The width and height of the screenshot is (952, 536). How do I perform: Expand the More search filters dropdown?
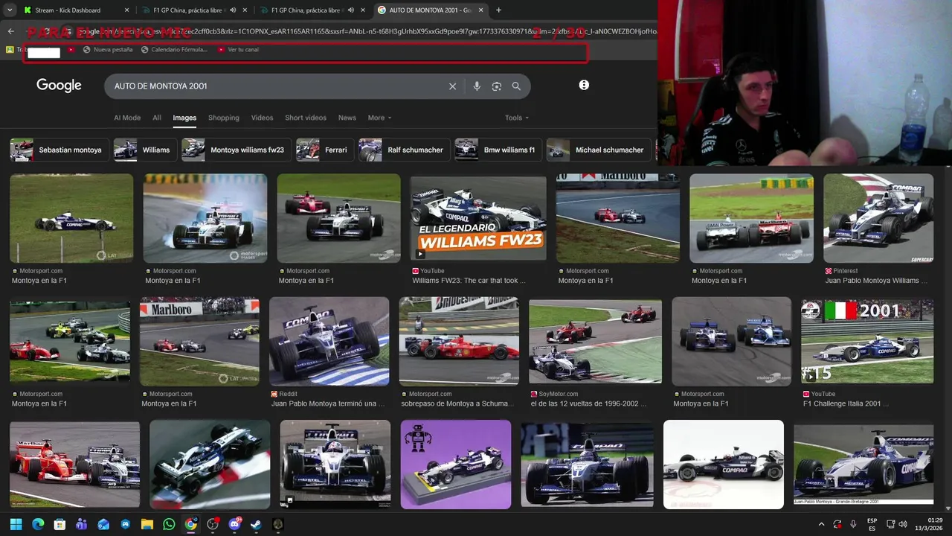click(x=379, y=118)
